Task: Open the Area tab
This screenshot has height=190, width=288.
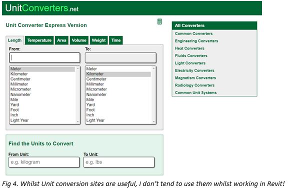Action: (x=61, y=40)
